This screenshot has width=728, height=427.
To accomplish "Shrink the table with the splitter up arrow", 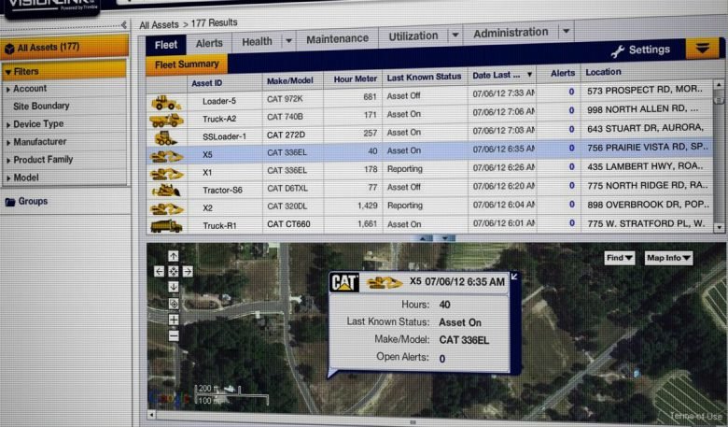I will [423, 238].
